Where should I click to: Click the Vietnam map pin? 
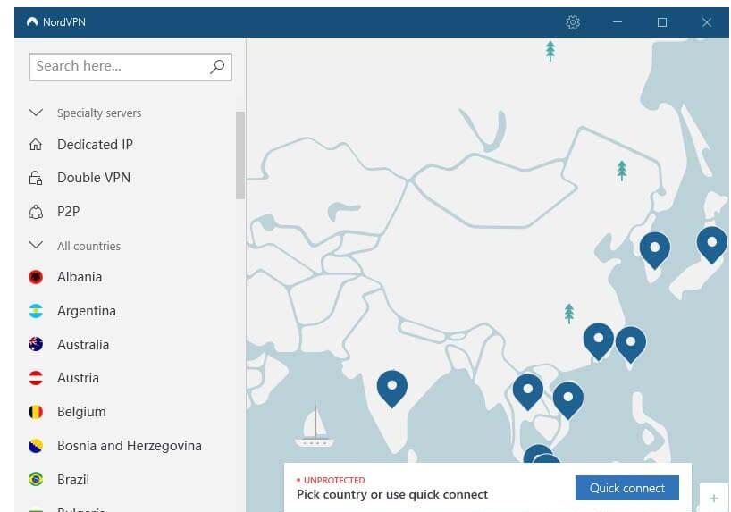coord(567,399)
